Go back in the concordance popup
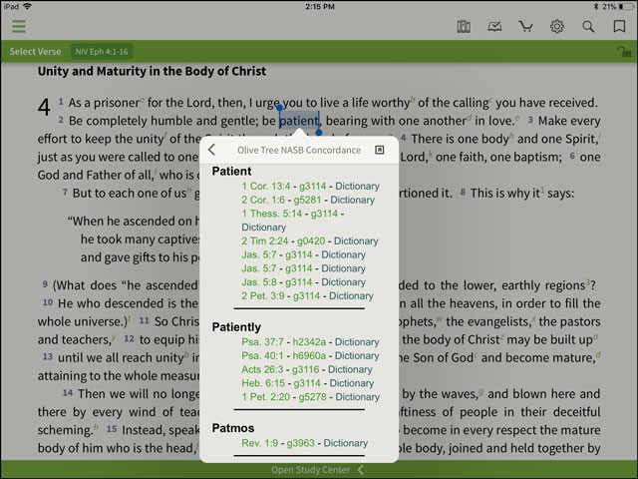Image resolution: width=638 pixels, height=479 pixels. coord(211,150)
